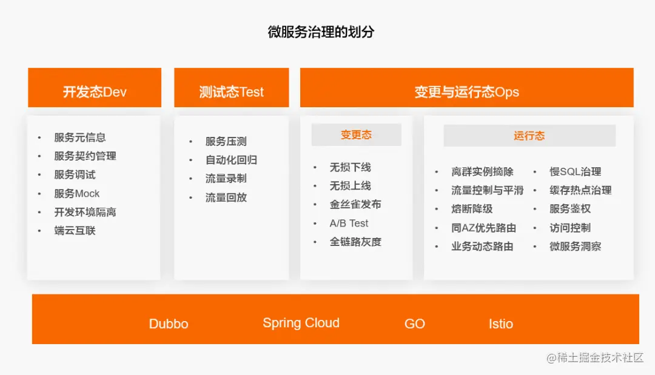Click the 流量录制 list item
Image resolution: width=655 pixels, height=375 pixels.
(x=226, y=179)
